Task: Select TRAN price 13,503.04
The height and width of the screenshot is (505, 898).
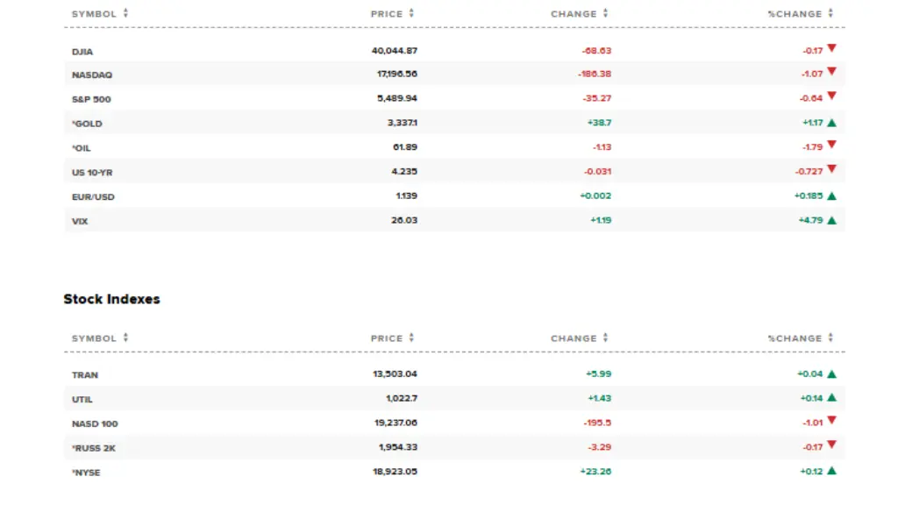Action: click(x=395, y=373)
